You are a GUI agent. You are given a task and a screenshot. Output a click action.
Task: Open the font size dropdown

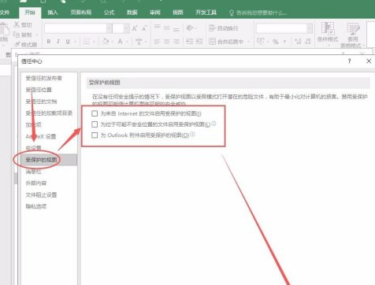coord(126,28)
